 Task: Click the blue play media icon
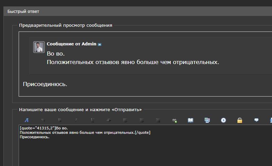pyautogui.click(x=224, y=120)
